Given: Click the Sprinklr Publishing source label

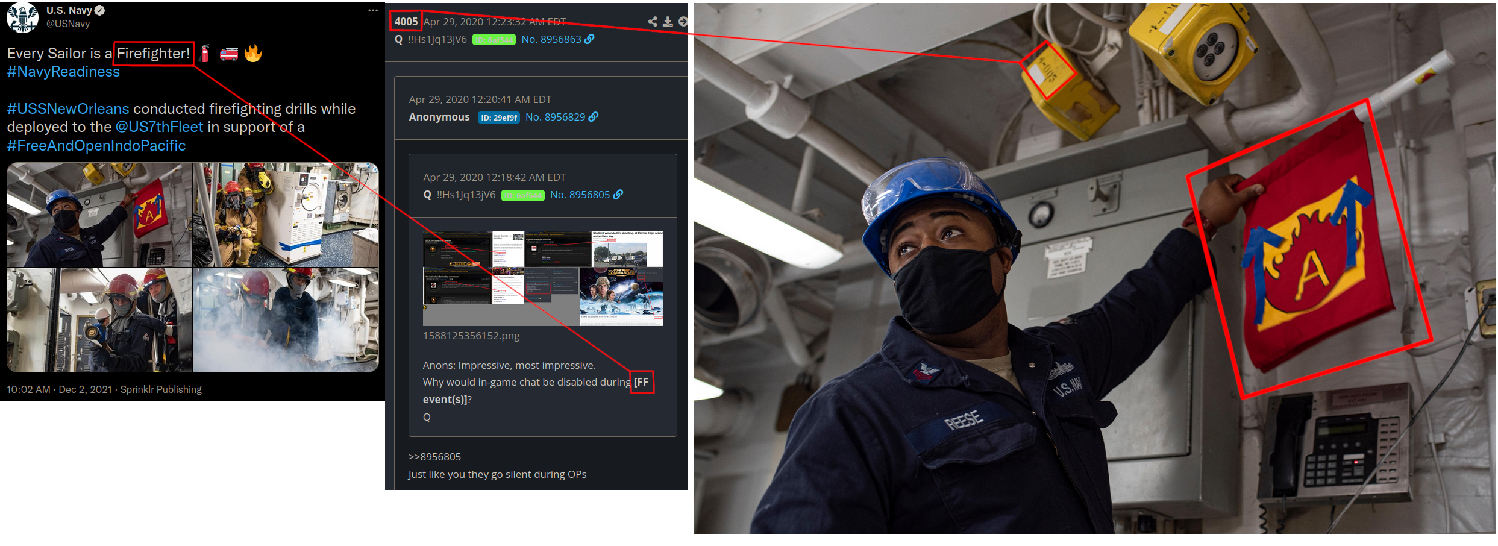Looking at the screenshot, I should click(161, 389).
